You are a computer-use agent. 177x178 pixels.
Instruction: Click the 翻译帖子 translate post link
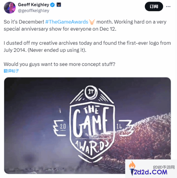coord(11,71)
